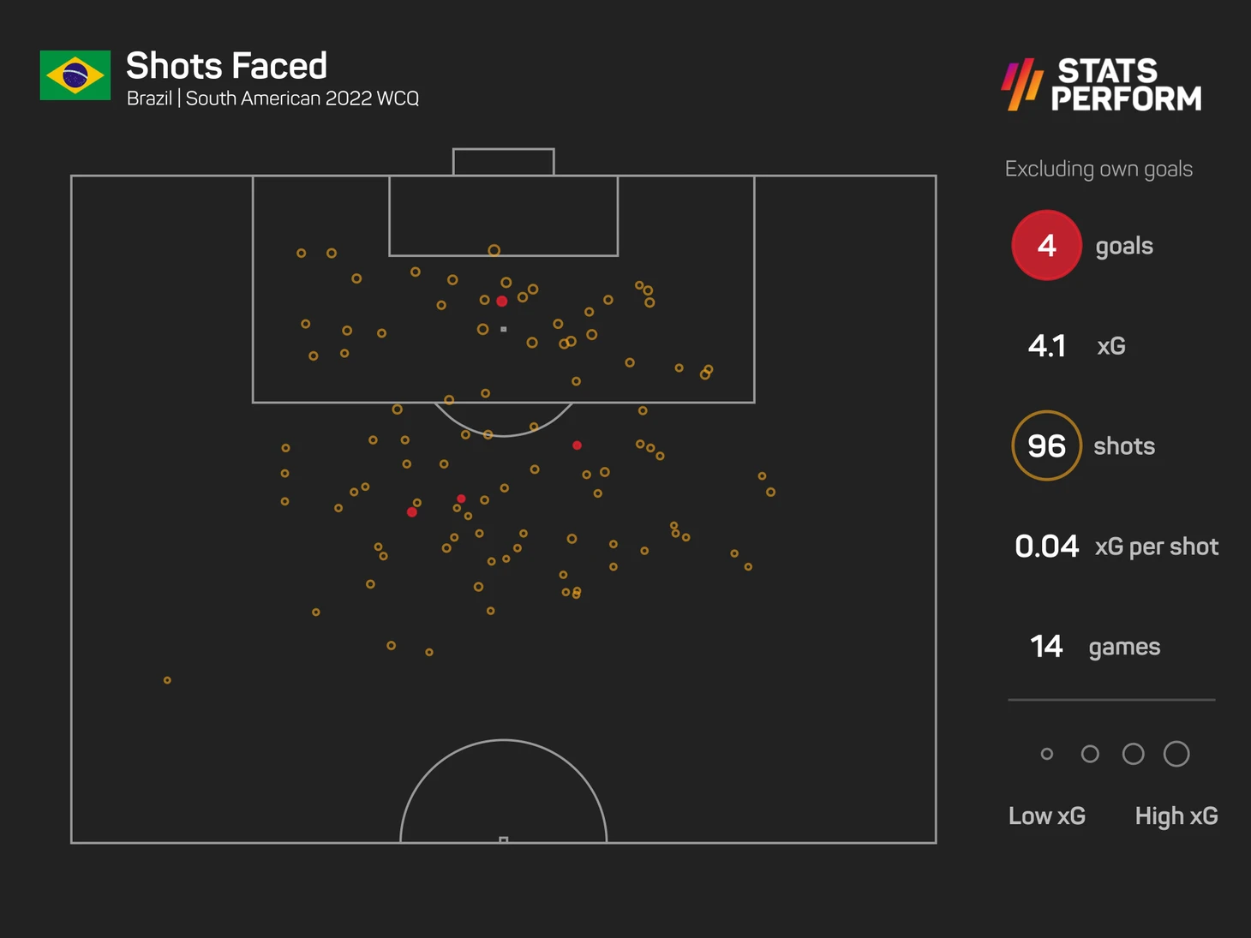The image size is (1251, 938).
Task: Click the goal frame at top of pitch
Action: click(504, 162)
